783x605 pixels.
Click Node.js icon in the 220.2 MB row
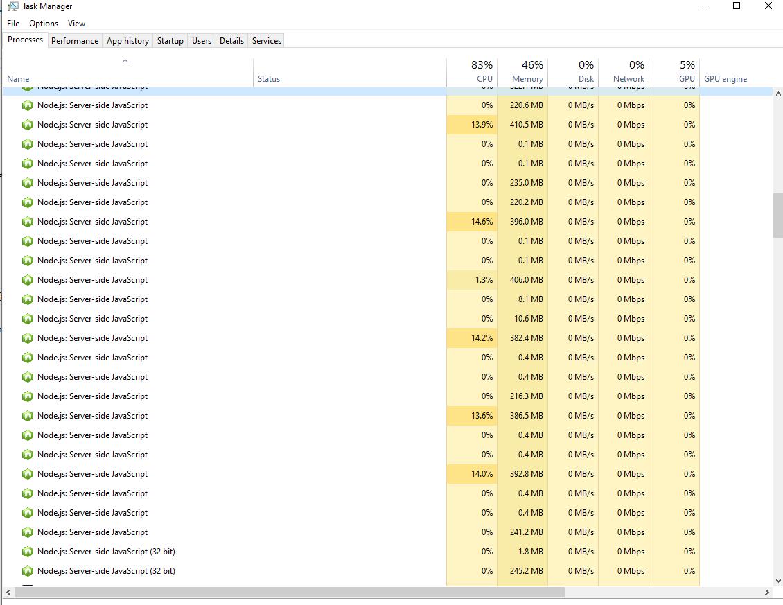tap(28, 202)
